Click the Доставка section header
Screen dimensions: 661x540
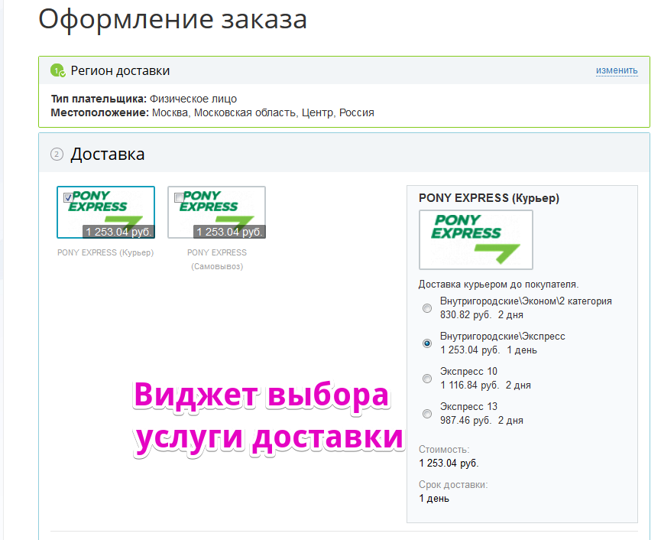[x=108, y=154]
